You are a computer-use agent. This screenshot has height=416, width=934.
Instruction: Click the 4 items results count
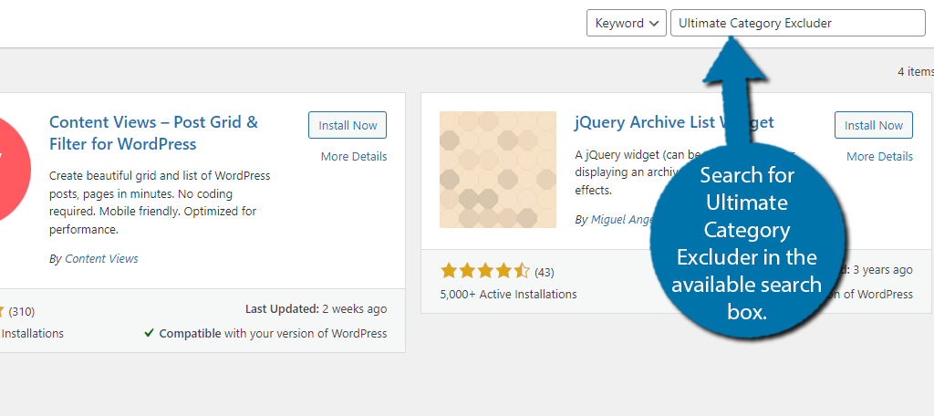915,71
